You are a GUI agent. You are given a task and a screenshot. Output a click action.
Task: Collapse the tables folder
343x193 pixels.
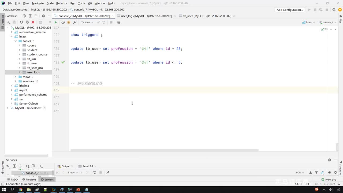tap(16, 41)
